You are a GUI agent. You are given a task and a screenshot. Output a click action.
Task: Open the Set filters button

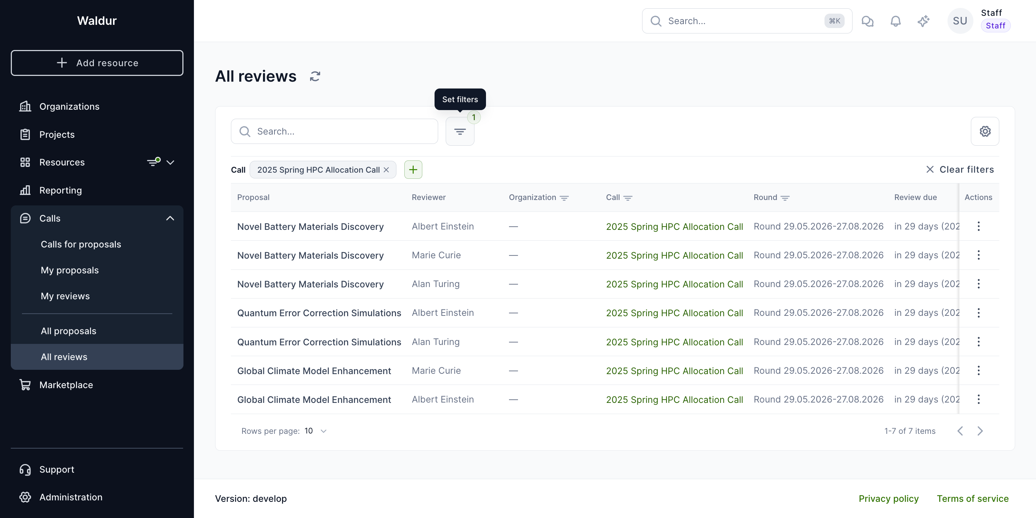460,131
